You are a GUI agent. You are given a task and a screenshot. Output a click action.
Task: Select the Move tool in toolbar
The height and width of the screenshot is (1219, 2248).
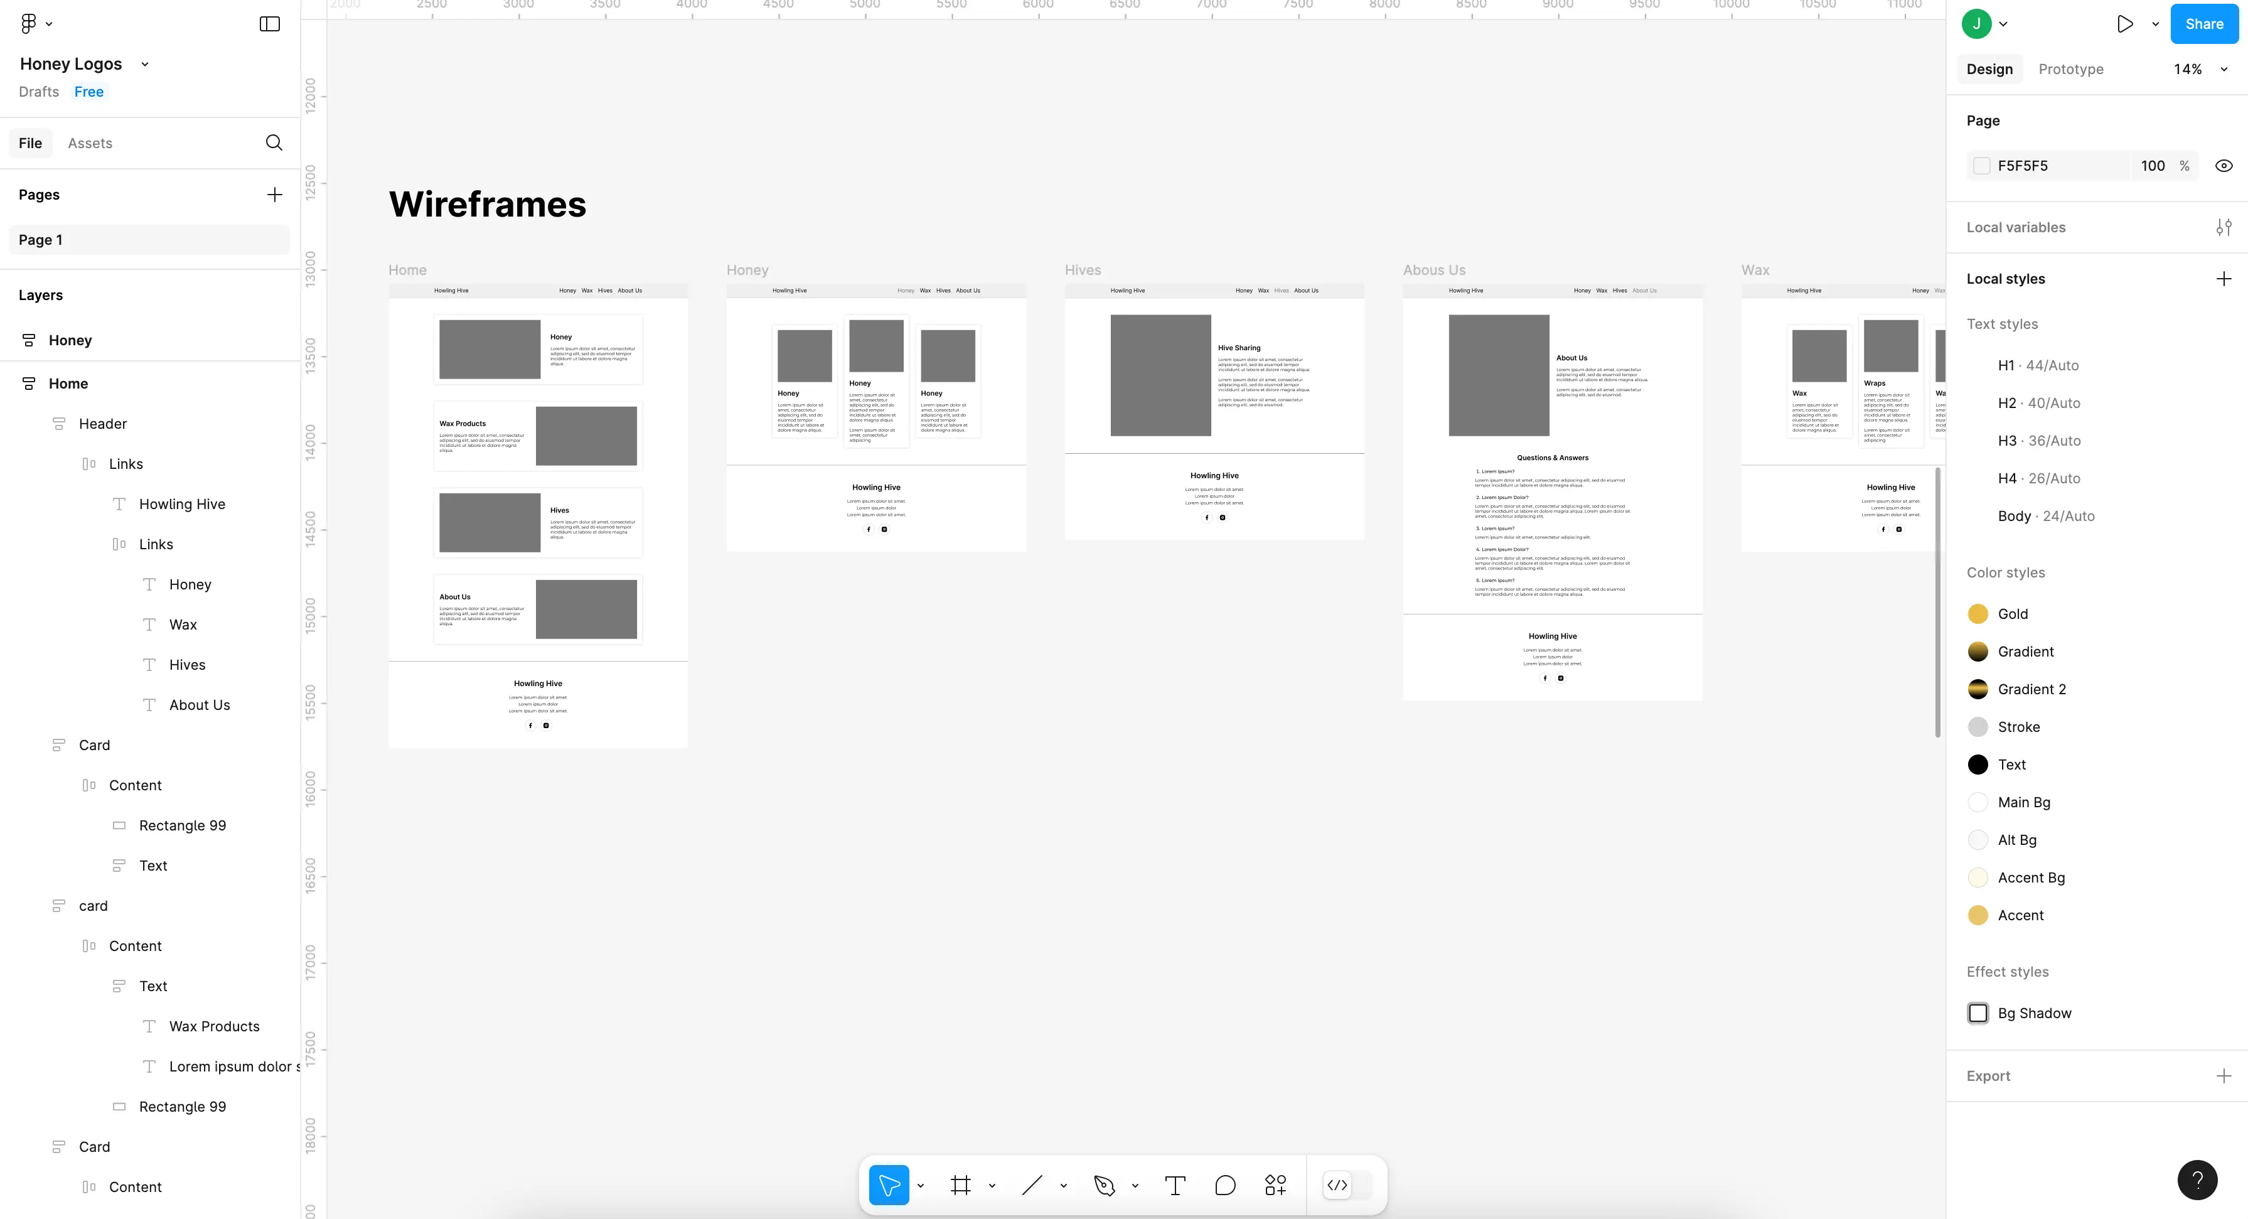(889, 1185)
